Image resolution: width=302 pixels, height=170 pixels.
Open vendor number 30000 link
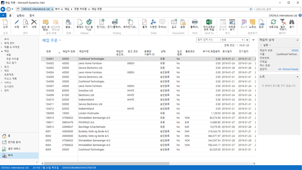tap(295, 51)
